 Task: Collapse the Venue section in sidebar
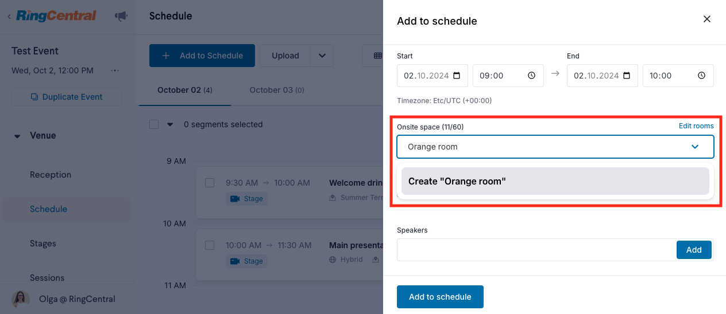(17, 136)
